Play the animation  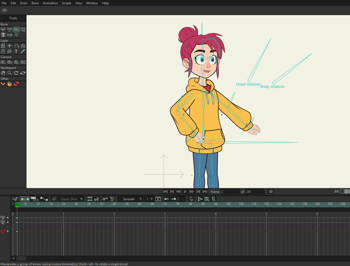[x=185, y=191]
